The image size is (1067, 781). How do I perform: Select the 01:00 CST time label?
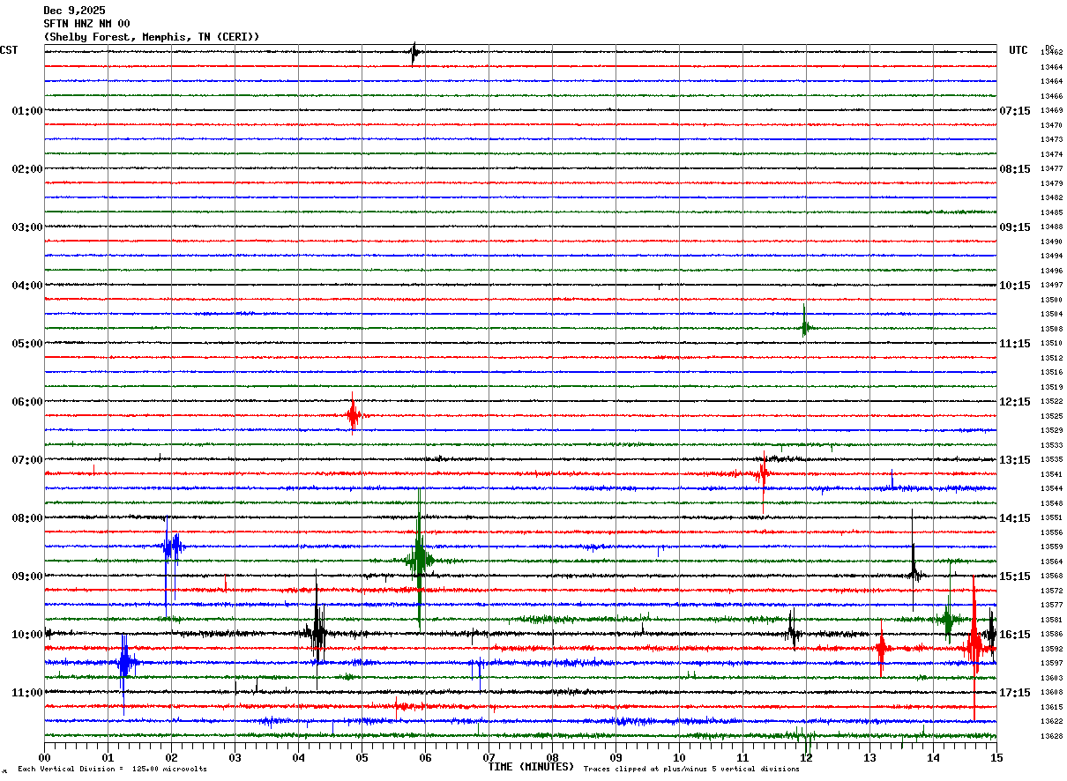(x=27, y=111)
